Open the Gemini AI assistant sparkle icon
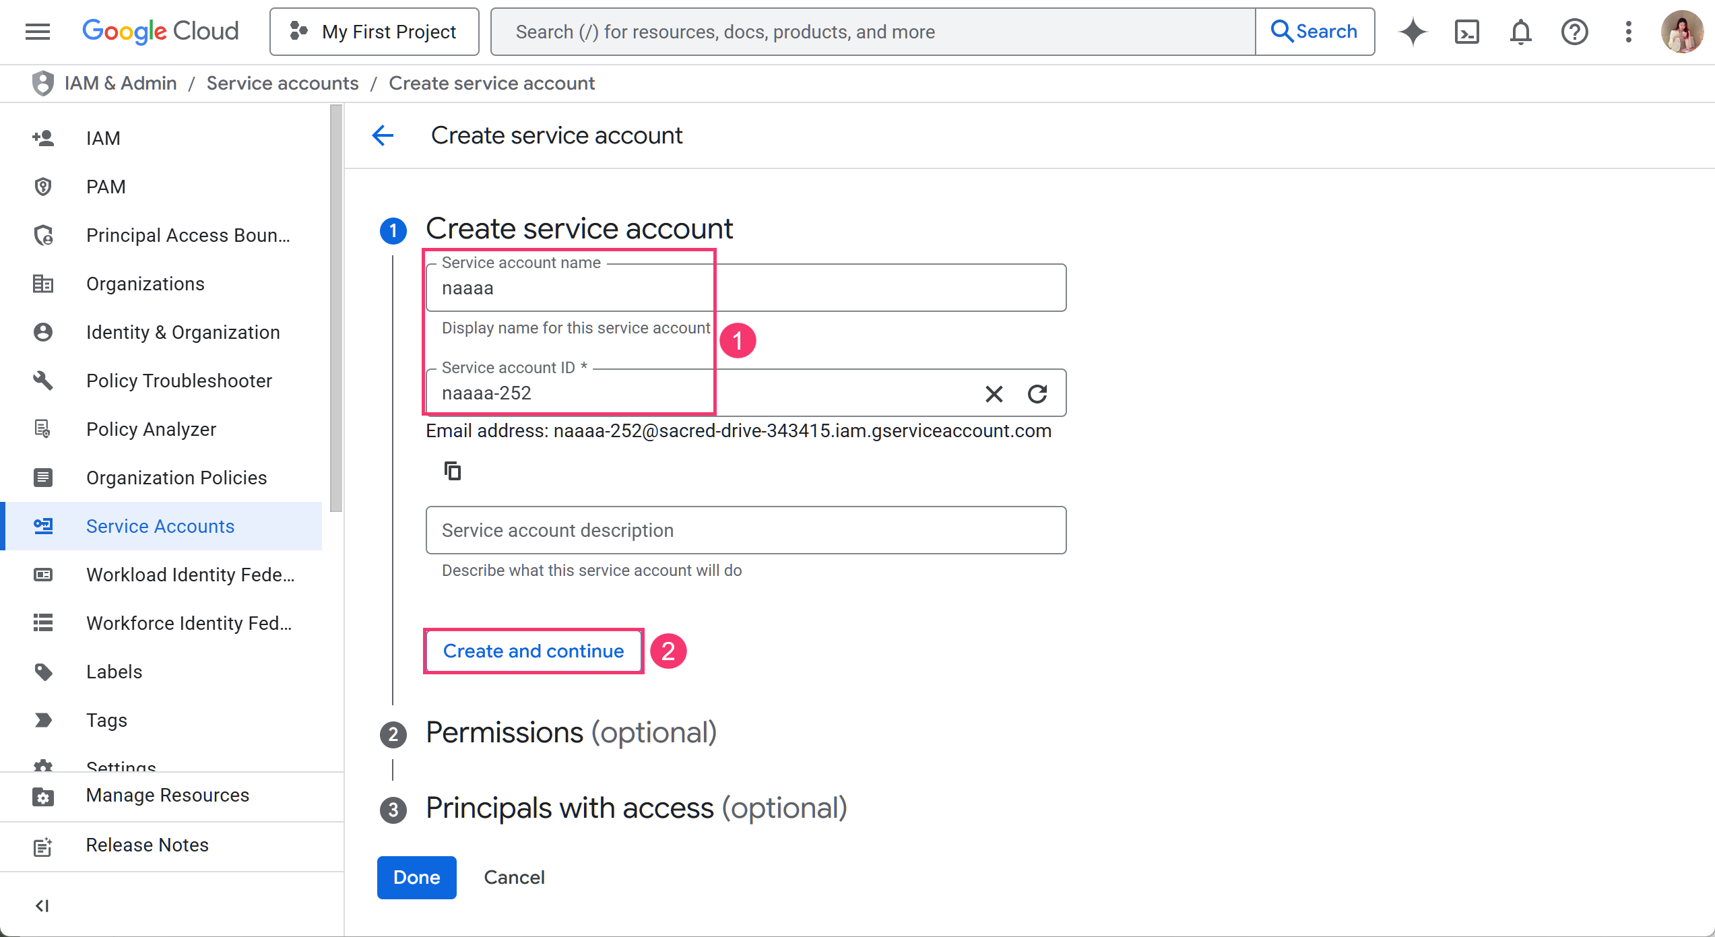Image resolution: width=1715 pixels, height=937 pixels. pyautogui.click(x=1413, y=32)
